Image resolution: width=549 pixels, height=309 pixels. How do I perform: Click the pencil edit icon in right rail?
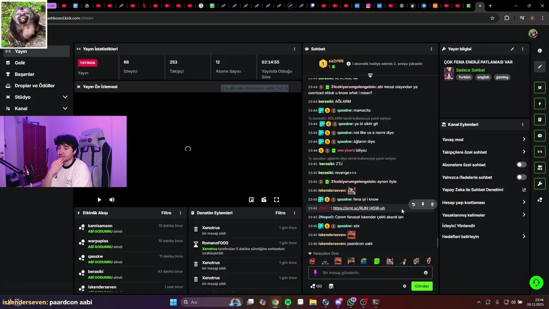coord(540,67)
